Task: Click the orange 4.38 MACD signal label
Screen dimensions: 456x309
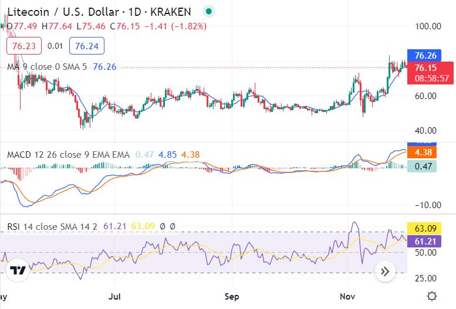Action: coord(423,152)
